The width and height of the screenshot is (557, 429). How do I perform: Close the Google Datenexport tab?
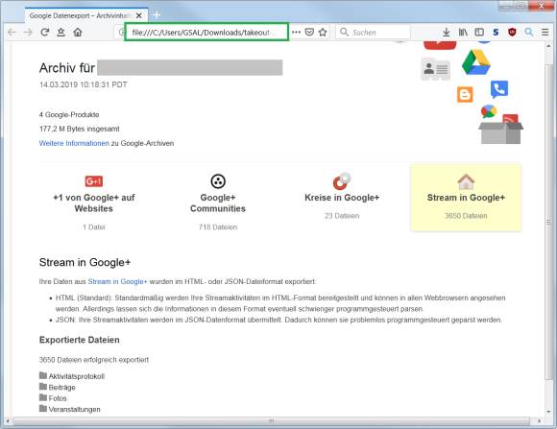pos(139,15)
